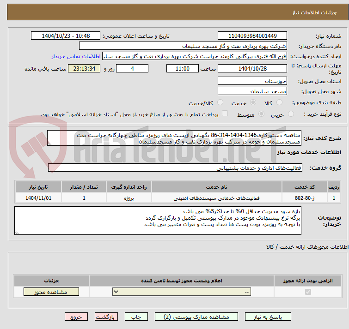Click the buyer notes text area
Screen dimensions: 349x329
(158, 221)
